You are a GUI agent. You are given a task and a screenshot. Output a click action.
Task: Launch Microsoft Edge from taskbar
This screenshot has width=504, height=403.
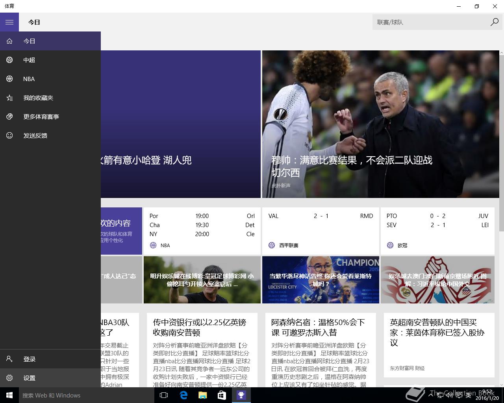coord(183,395)
